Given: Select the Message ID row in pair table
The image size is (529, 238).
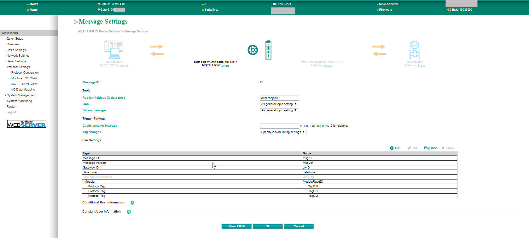Looking at the screenshot, I should click(270, 158).
